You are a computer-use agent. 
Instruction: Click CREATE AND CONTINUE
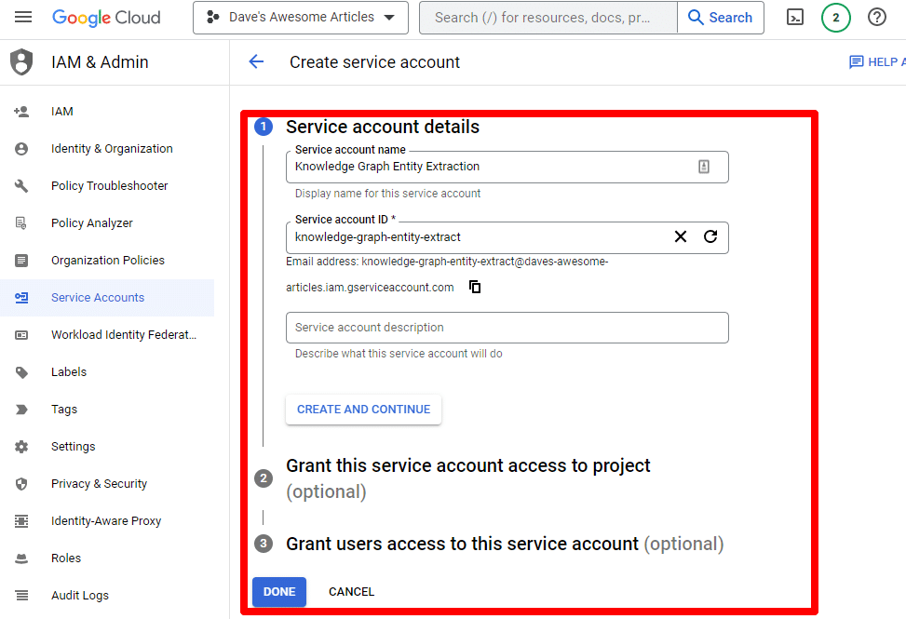coord(363,409)
